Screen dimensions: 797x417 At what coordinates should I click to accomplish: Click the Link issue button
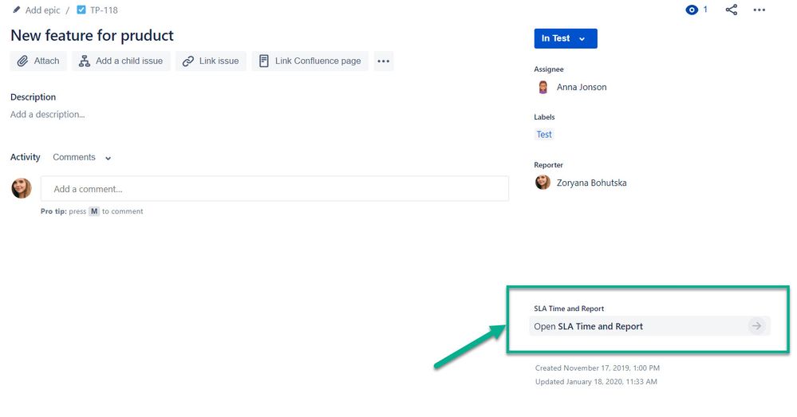pos(211,61)
